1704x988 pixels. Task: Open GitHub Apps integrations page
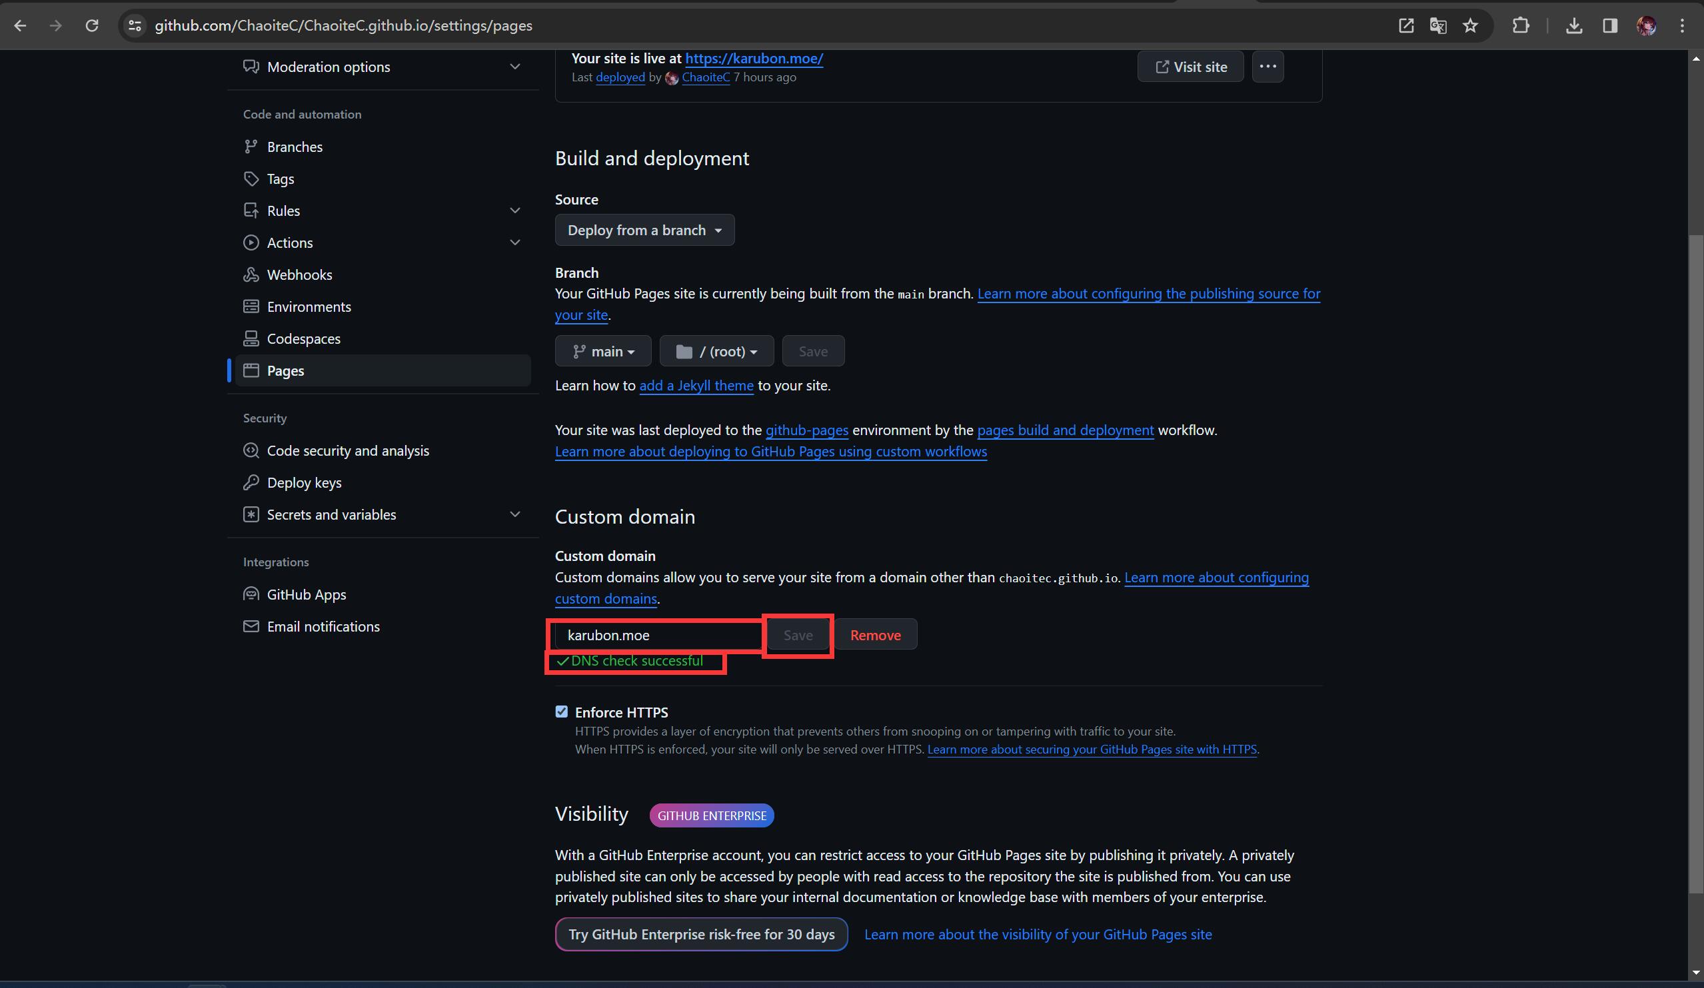tap(307, 594)
